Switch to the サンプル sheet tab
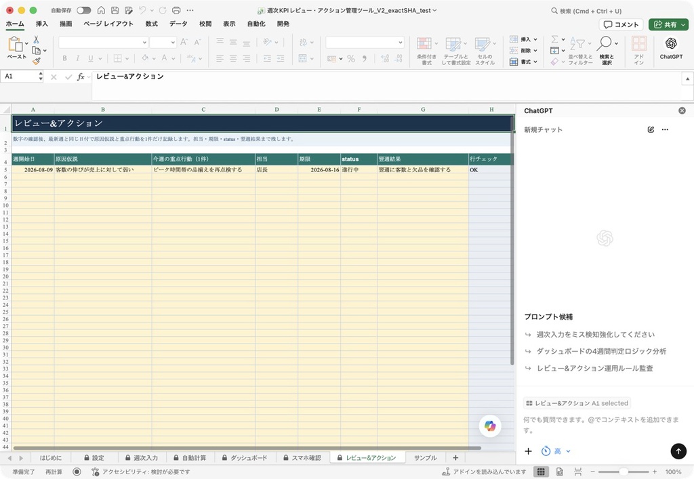Screen dimensions: 694x479 point(426,458)
